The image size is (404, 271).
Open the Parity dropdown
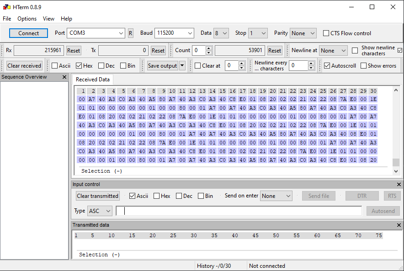point(303,33)
